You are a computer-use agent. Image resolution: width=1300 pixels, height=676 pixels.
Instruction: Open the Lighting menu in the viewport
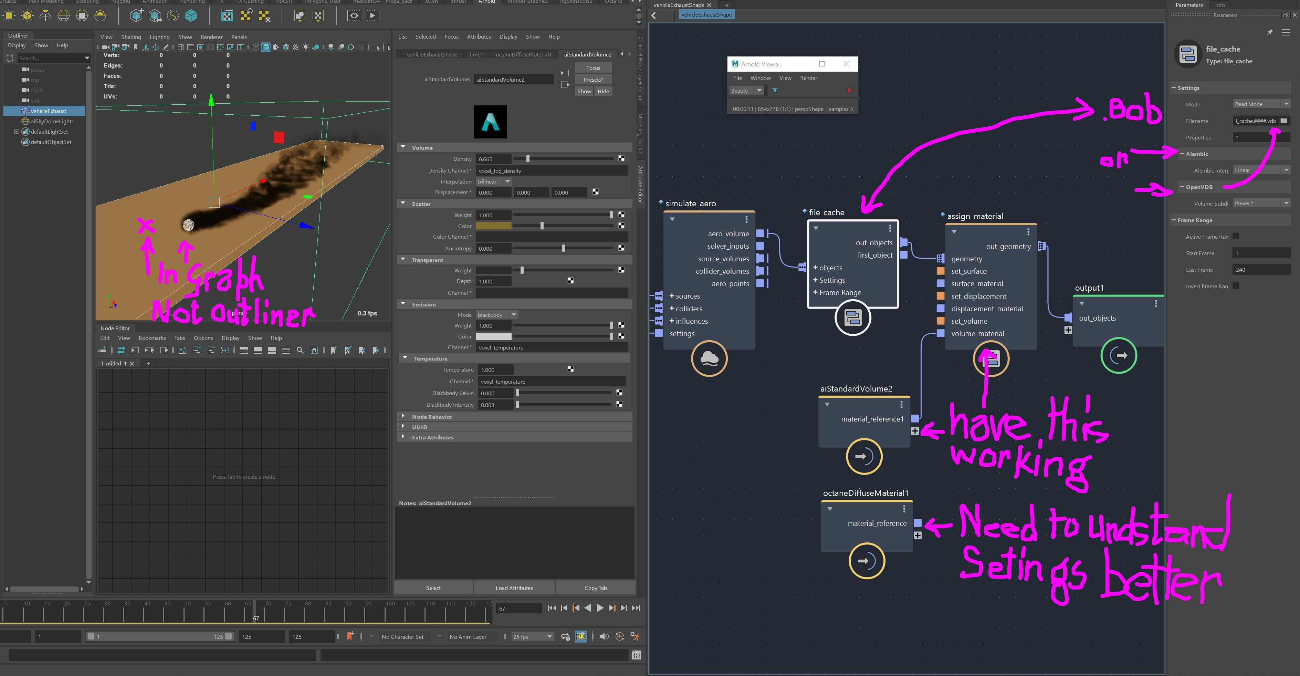159,37
